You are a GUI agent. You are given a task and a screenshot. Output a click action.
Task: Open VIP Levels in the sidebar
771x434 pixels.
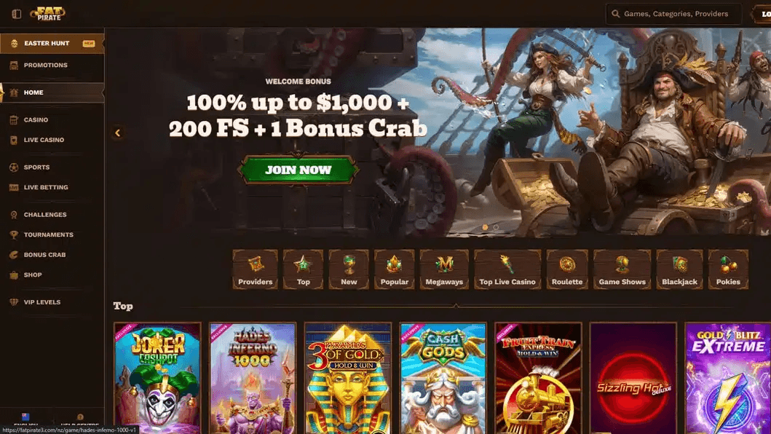(52, 302)
